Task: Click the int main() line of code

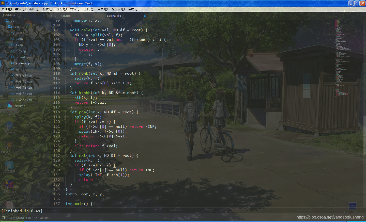Action: (x=79, y=204)
